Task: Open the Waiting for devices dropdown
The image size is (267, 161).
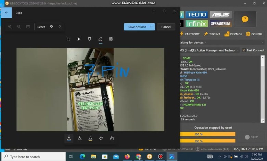Action: 219,42
